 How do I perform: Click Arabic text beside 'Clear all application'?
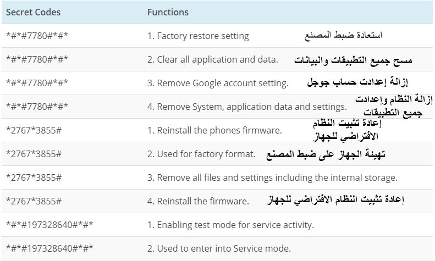tap(353, 60)
